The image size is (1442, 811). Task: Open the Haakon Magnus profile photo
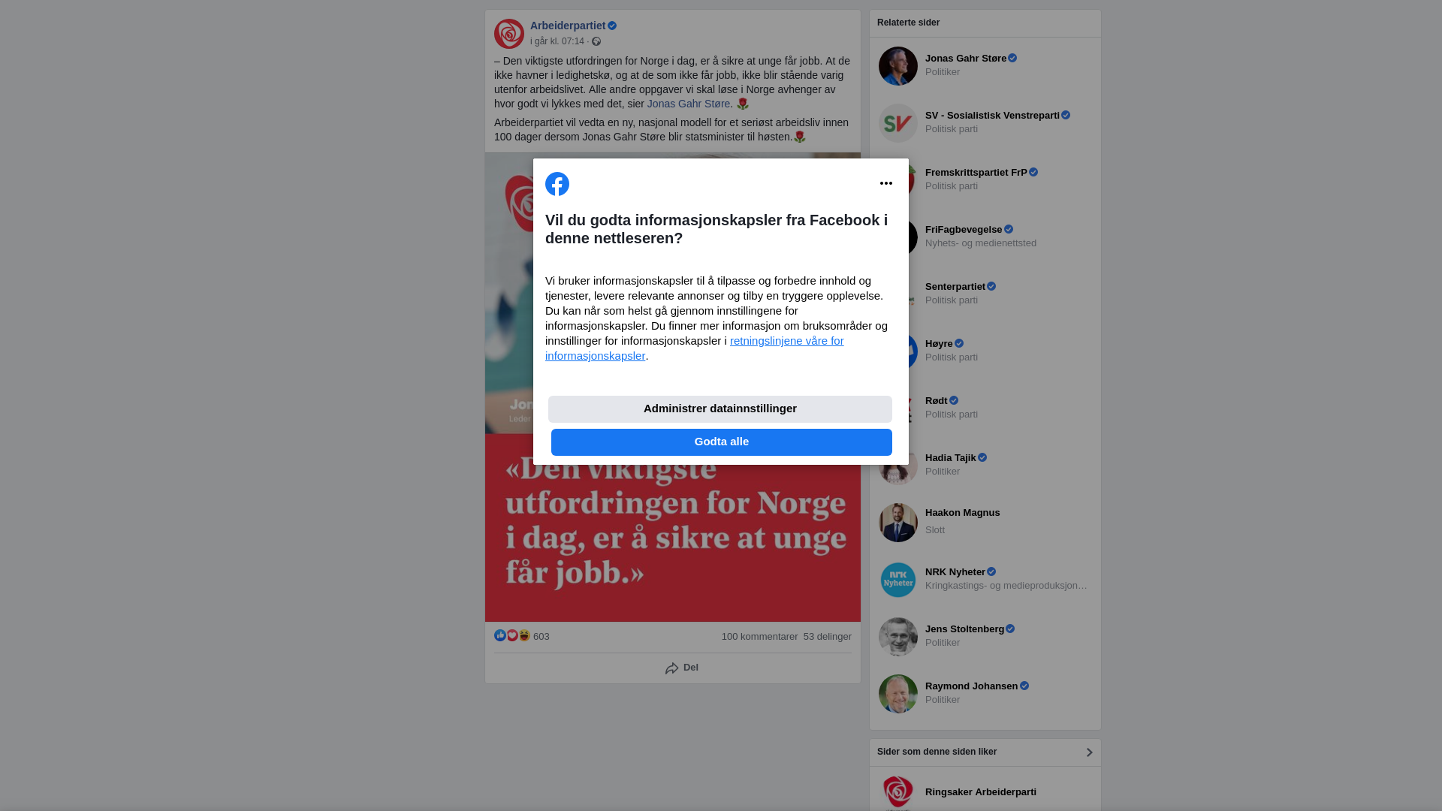tap(898, 523)
